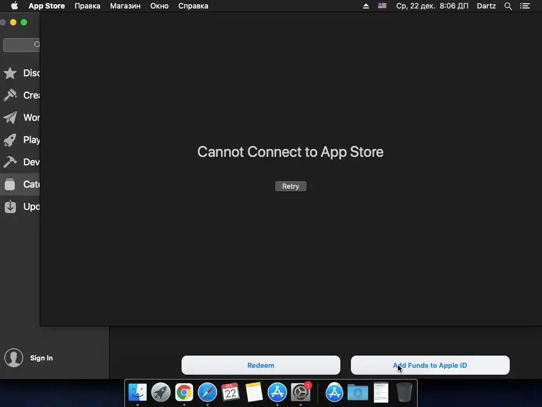Click the Sign In label
This screenshot has width=542, height=407.
(x=41, y=358)
